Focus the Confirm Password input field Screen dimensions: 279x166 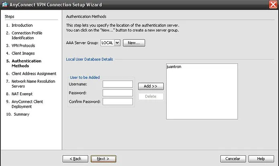(x=118, y=102)
